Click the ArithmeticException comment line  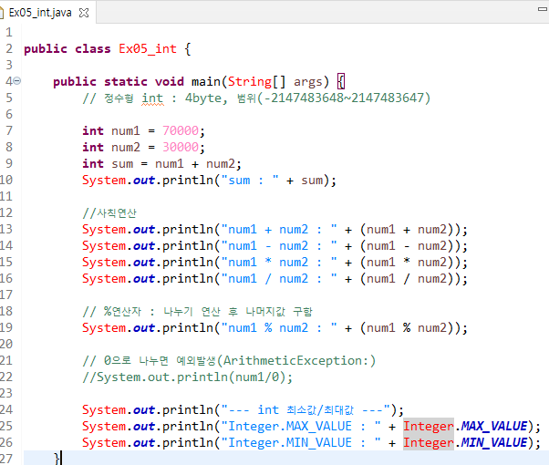(x=229, y=360)
